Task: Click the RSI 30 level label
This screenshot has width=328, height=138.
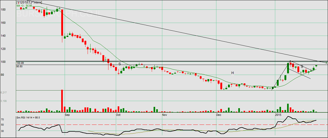Action: pyautogui.click(x=2, y=131)
